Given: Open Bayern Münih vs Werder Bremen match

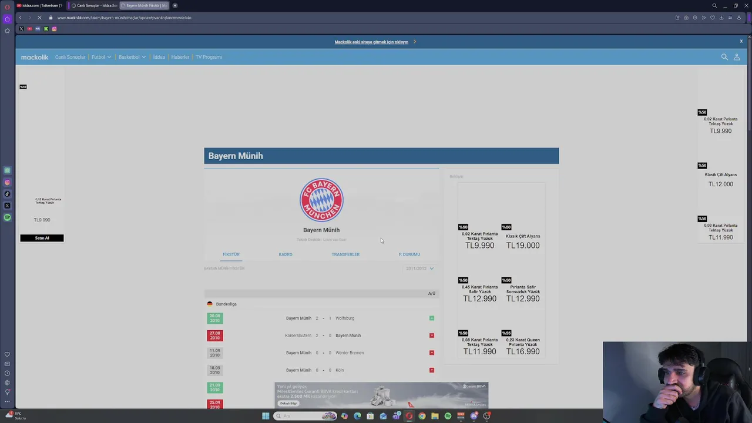Looking at the screenshot, I should [x=321, y=353].
